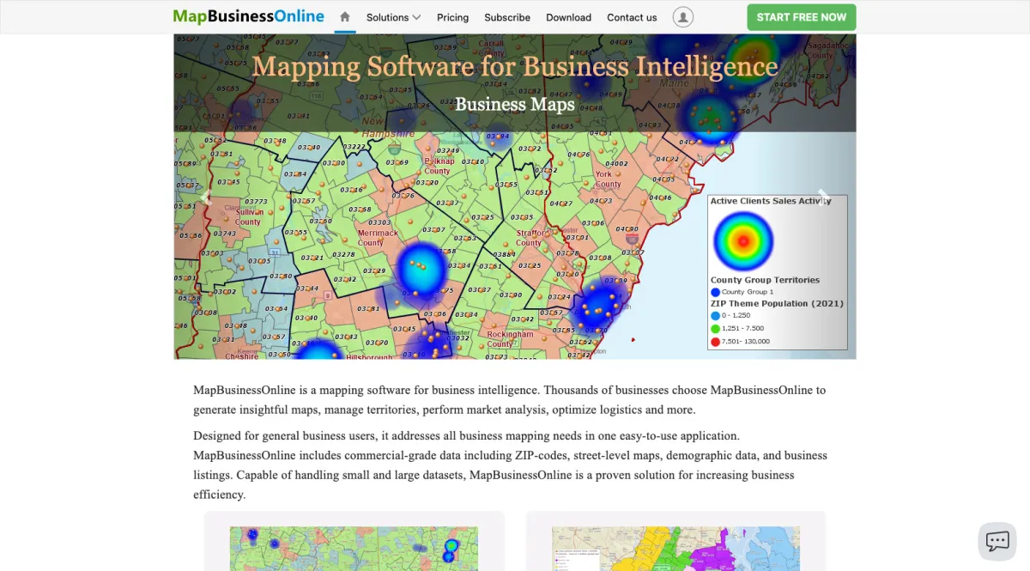The height and width of the screenshot is (571, 1030).
Task: Click the territory map thumbnail at bottom right
Action: point(676,549)
